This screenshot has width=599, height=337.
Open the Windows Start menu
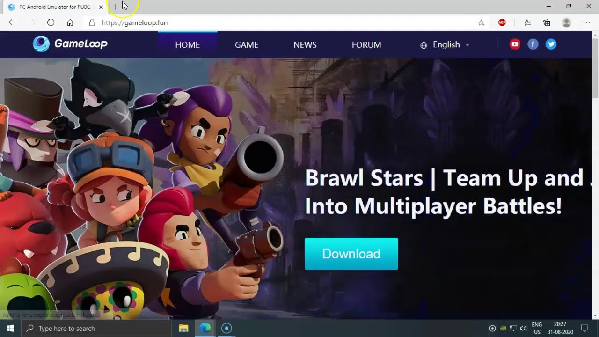point(10,328)
